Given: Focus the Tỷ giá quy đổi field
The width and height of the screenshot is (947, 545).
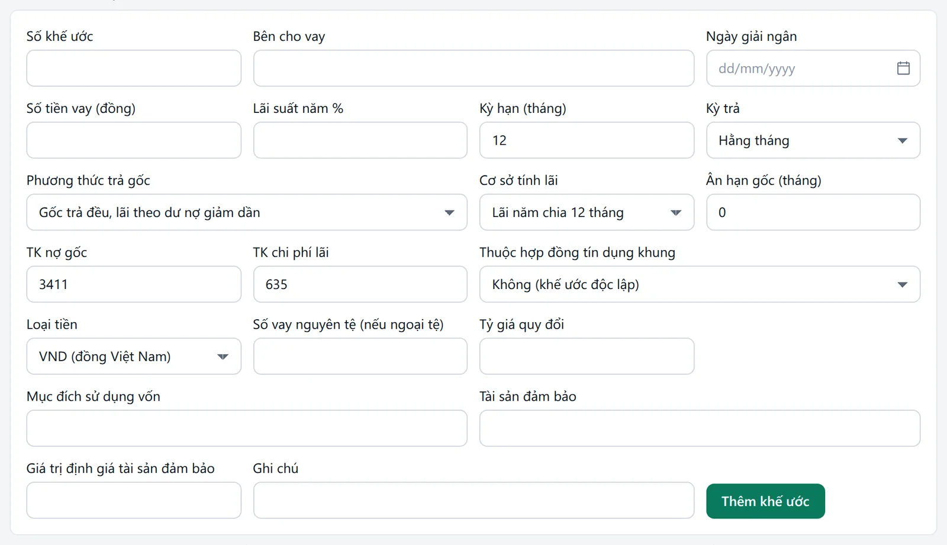Looking at the screenshot, I should [x=587, y=356].
